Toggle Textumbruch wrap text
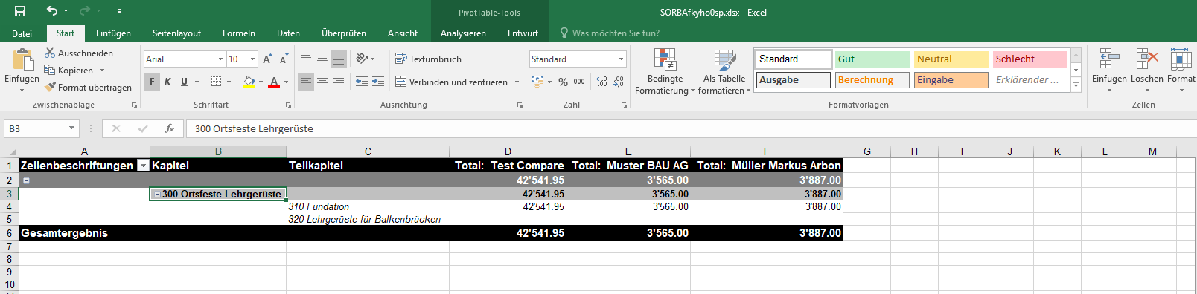The width and height of the screenshot is (1197, 294). (428, 59)
